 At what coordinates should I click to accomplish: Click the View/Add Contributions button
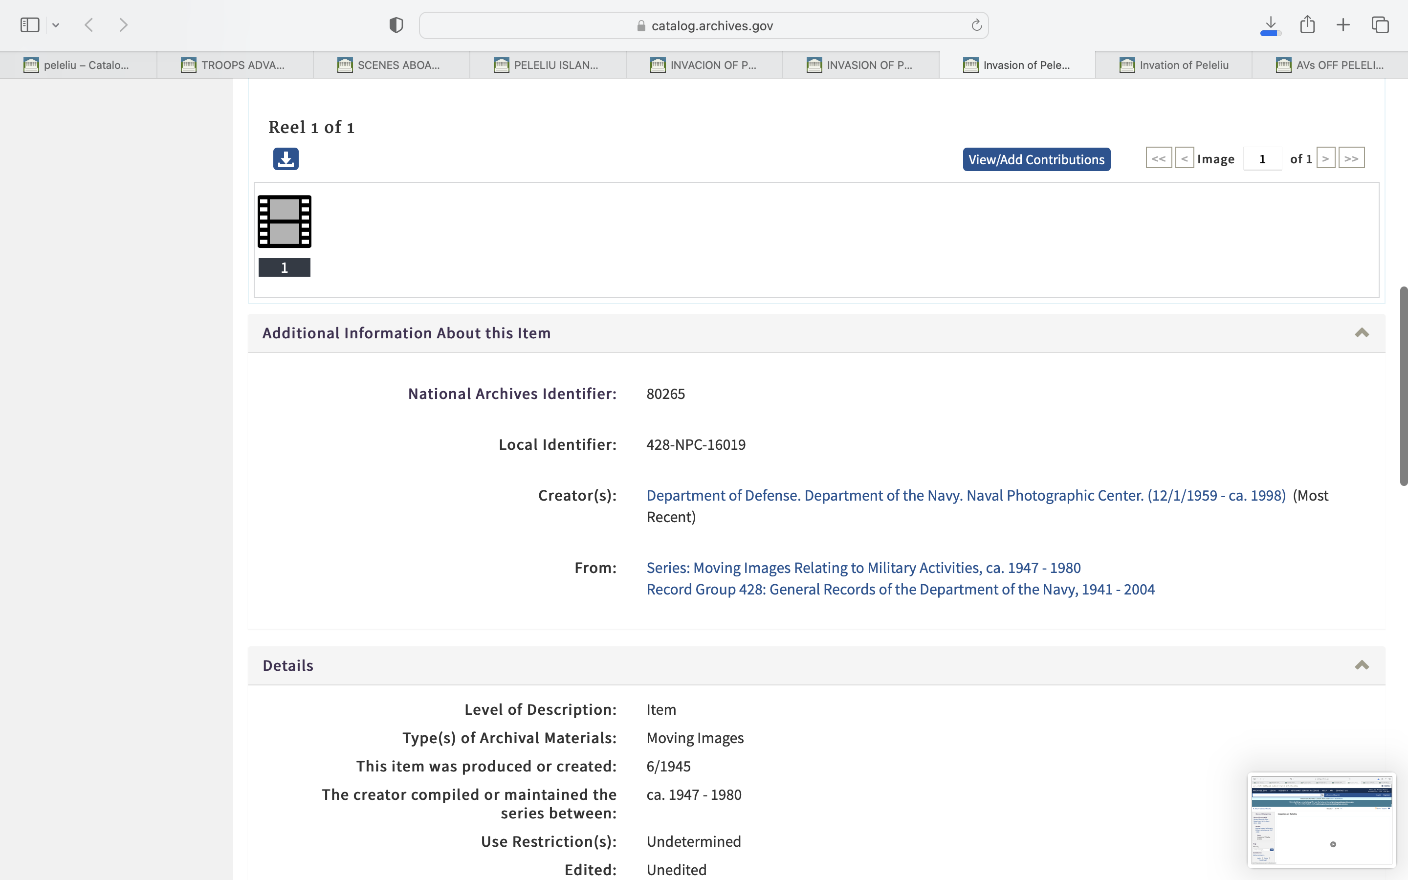click(1036, 159)
